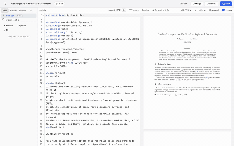Download the compiled PDF

[x=214, y=10]
